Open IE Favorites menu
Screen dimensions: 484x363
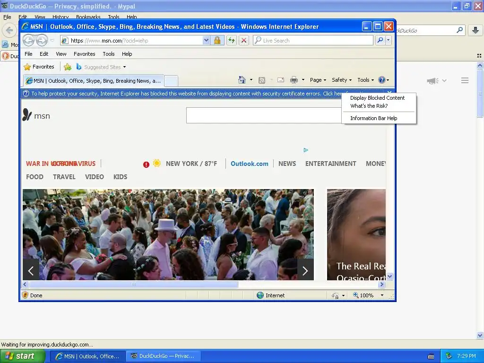[84, 54]
